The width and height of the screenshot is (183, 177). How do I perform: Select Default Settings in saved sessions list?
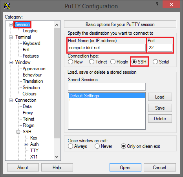tap(107, 96)
